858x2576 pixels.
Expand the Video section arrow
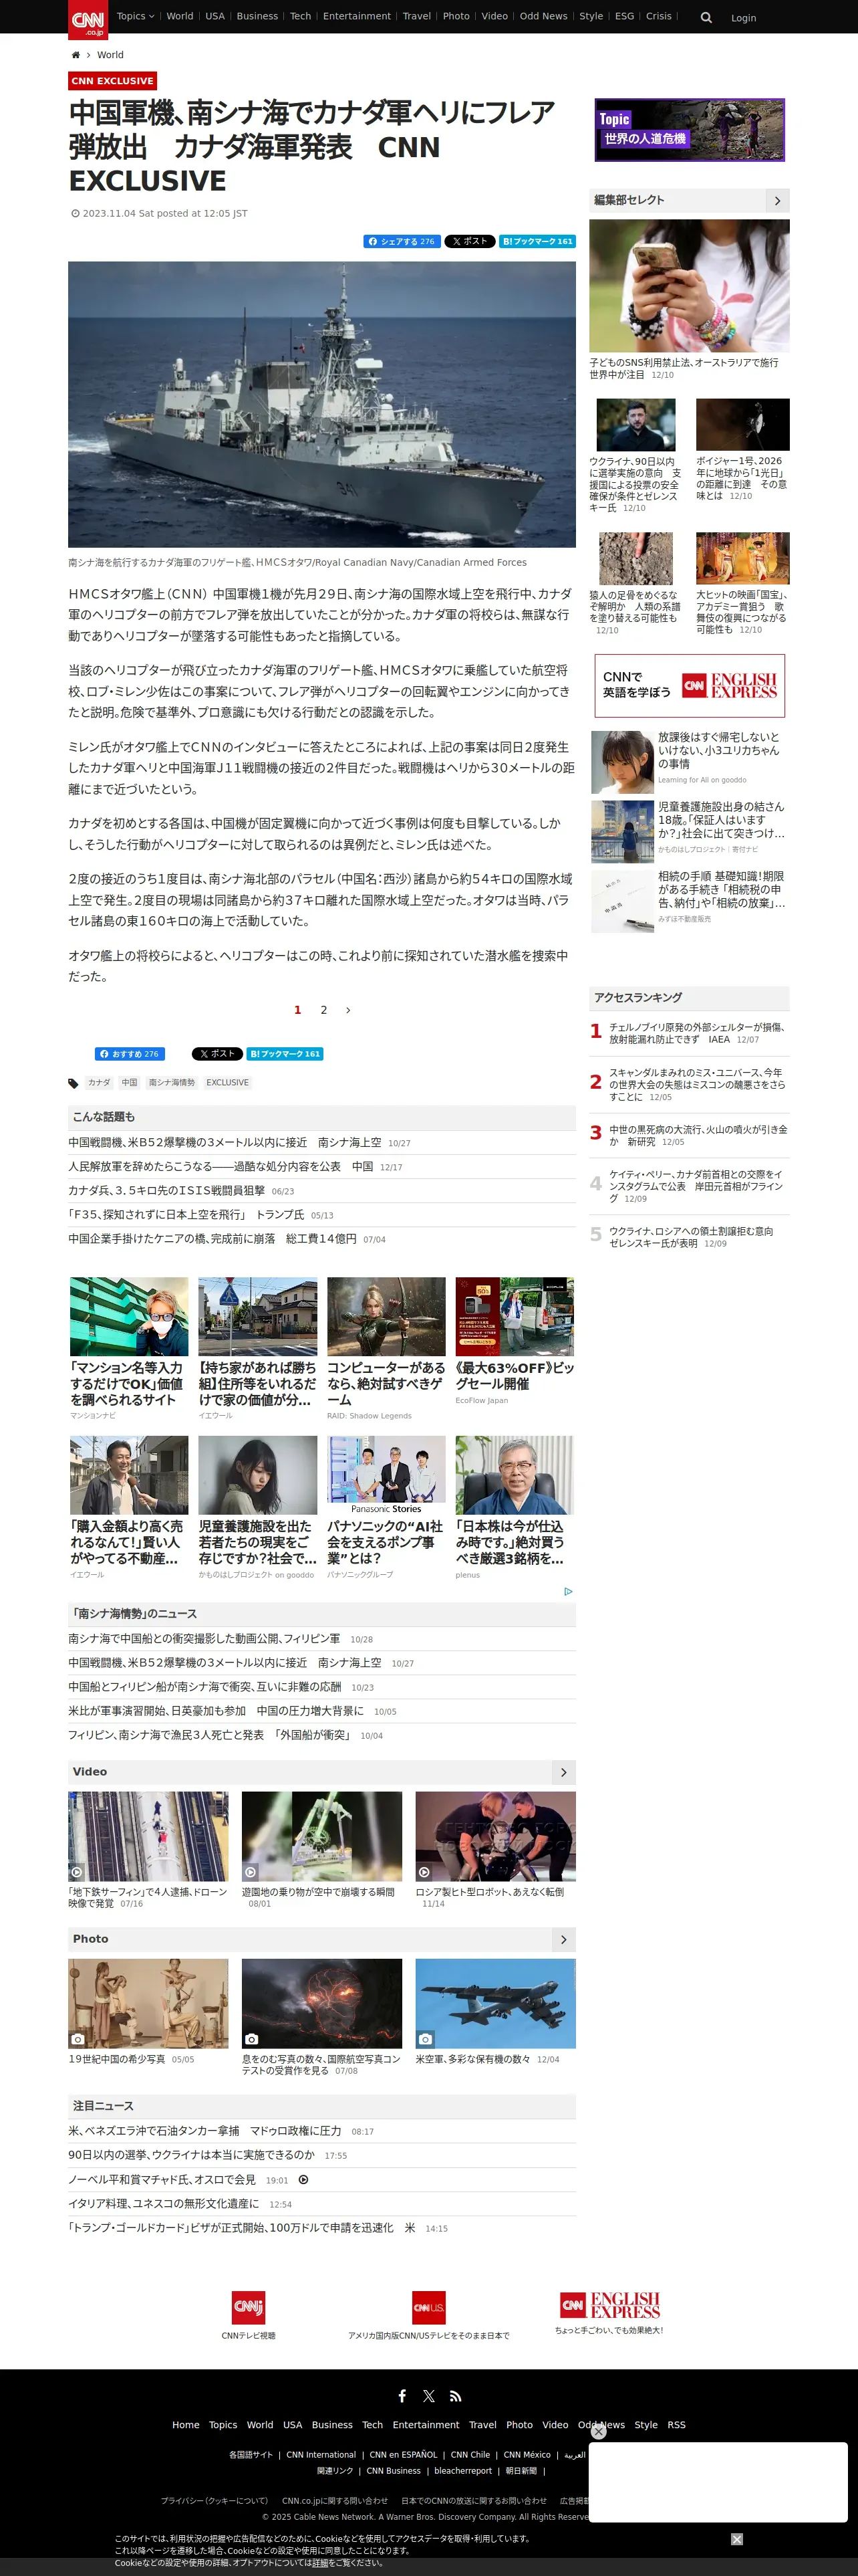[563, 1772]
